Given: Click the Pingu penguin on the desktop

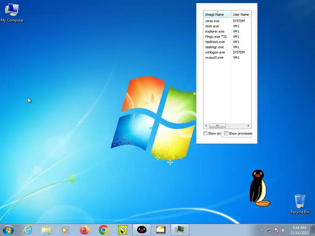Looking at the screenshot, I should click(260, 188).
